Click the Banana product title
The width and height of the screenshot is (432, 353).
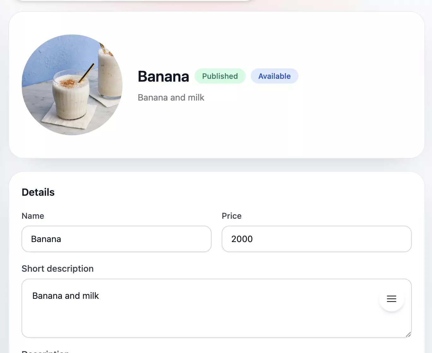[x=163, y=76]
